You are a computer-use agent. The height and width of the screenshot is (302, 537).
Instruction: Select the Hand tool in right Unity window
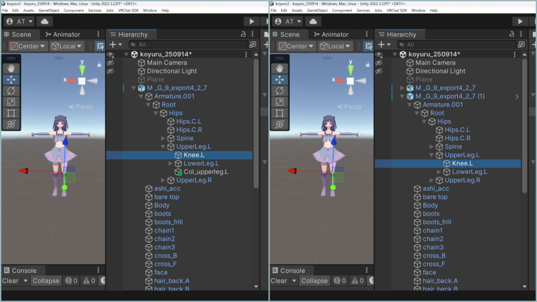pos(280,69)
